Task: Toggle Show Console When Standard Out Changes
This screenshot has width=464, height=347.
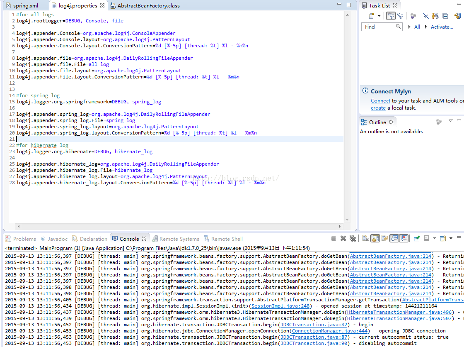Action: coord(394,239)
